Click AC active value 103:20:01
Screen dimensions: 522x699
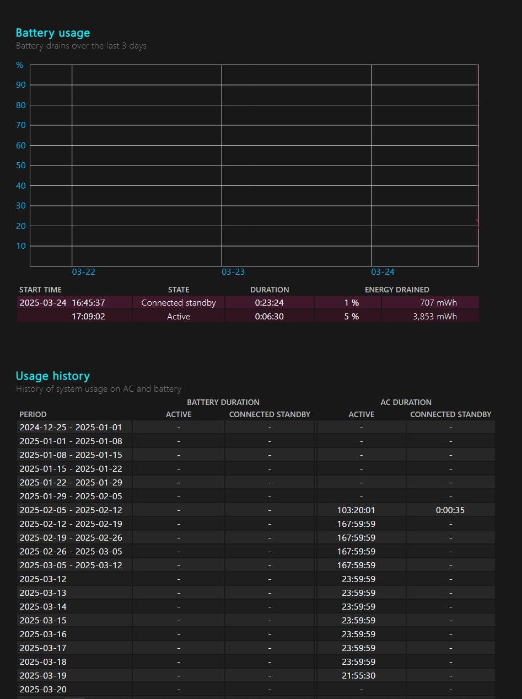pyautogui.click(x=356, y=510)
